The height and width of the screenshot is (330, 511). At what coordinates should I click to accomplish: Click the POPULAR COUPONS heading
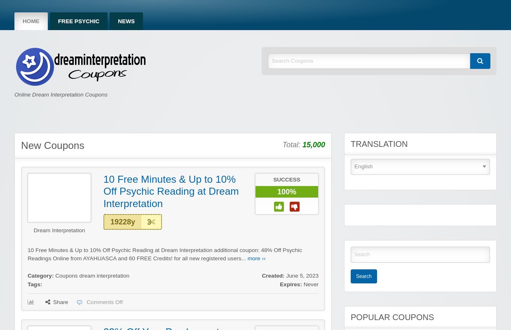click(392, 317)
